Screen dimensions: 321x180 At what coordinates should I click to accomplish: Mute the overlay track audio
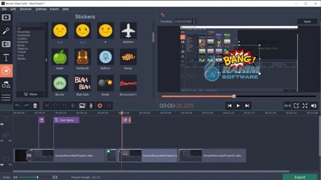[x=10, y=141]
